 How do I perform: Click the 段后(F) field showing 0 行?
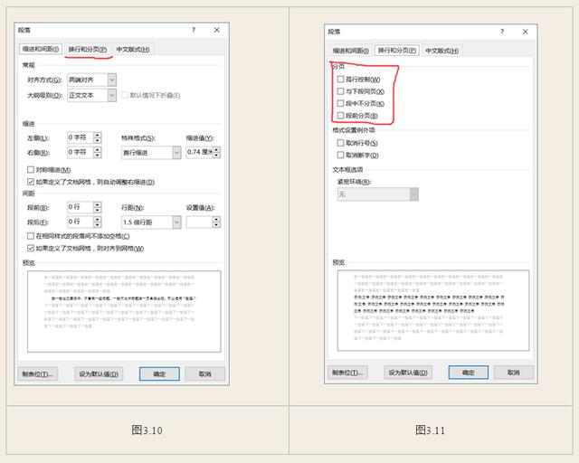point(81,222)
